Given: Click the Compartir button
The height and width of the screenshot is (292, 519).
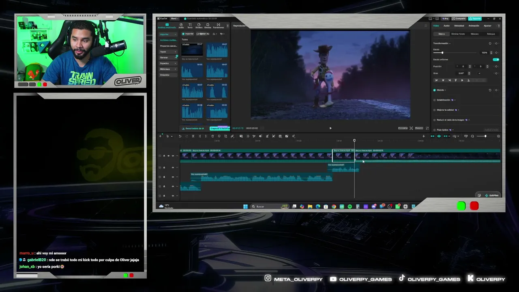Looking at the screenshot, I should coord(459,19).
